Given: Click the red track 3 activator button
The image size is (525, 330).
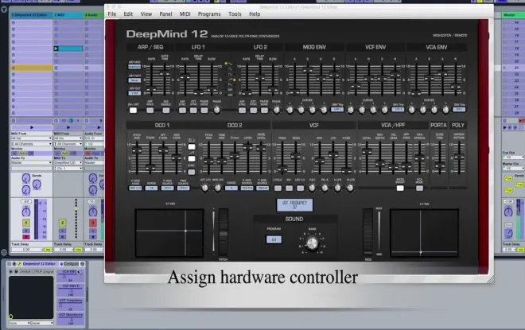Looking at the screenshot, I should click(x=93, y=223).
